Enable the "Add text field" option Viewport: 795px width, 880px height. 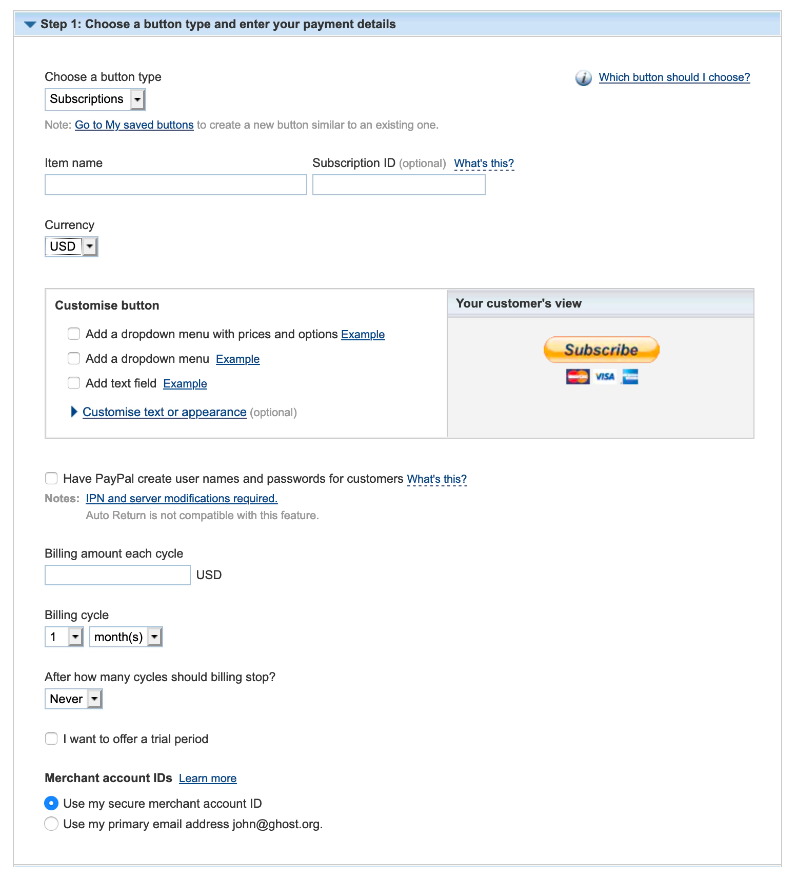coord(74,383)
